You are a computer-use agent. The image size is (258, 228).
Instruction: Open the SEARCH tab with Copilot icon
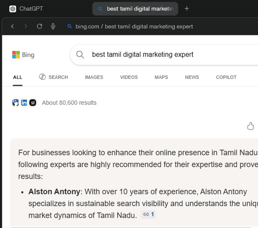[53, 77]
